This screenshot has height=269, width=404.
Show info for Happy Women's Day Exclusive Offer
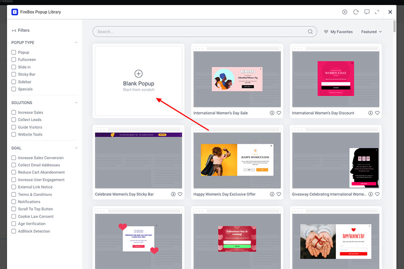click(x=272, y=194)
